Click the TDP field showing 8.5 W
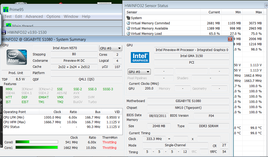The image size is (268, 157). 20,79
